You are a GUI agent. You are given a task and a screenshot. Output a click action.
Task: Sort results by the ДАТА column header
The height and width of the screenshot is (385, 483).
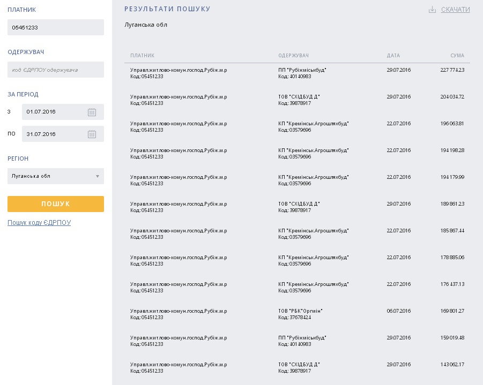click(393, 56)
